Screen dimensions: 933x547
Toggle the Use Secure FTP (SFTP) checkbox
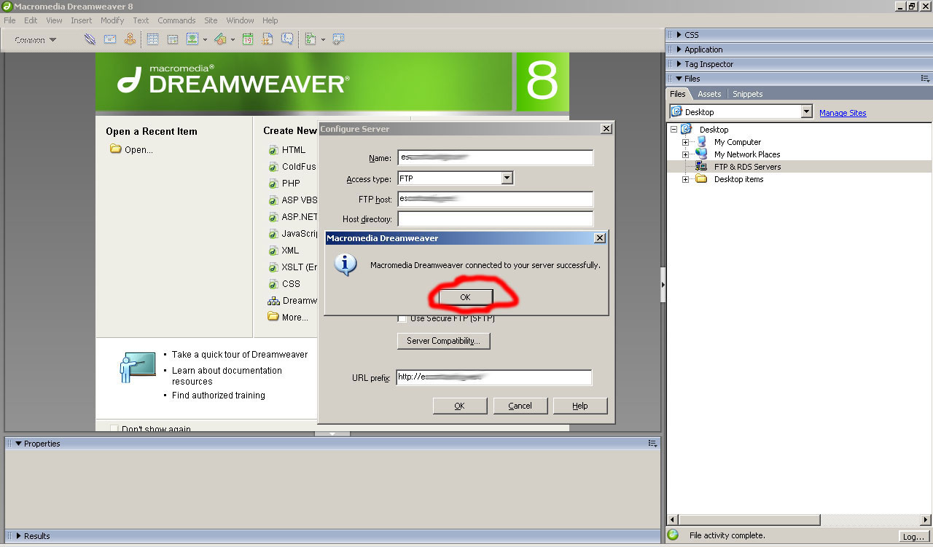click(402, 319)
